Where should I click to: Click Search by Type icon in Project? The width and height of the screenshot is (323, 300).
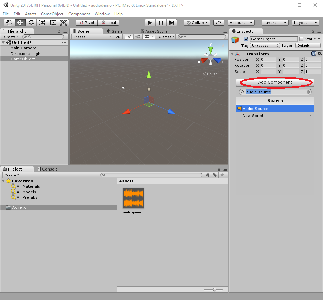coord(208,175)
